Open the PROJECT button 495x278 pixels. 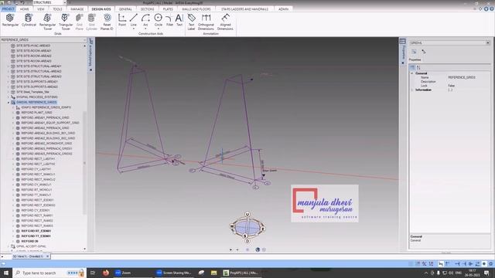click(x=9, y=9)
